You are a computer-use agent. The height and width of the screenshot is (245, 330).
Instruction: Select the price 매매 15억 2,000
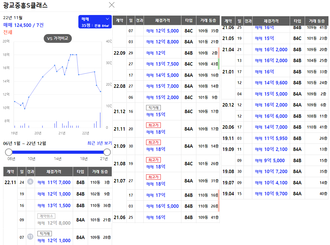pyautogui.click(x=162, y=97)
